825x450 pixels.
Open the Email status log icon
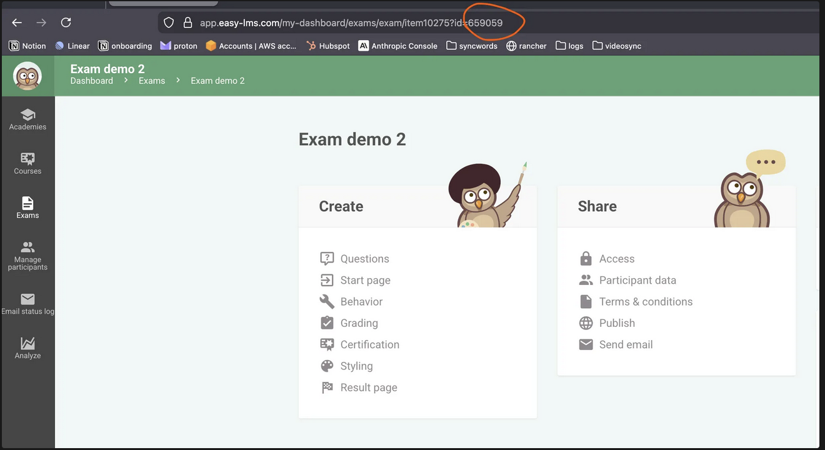click(x=27, y=304)
